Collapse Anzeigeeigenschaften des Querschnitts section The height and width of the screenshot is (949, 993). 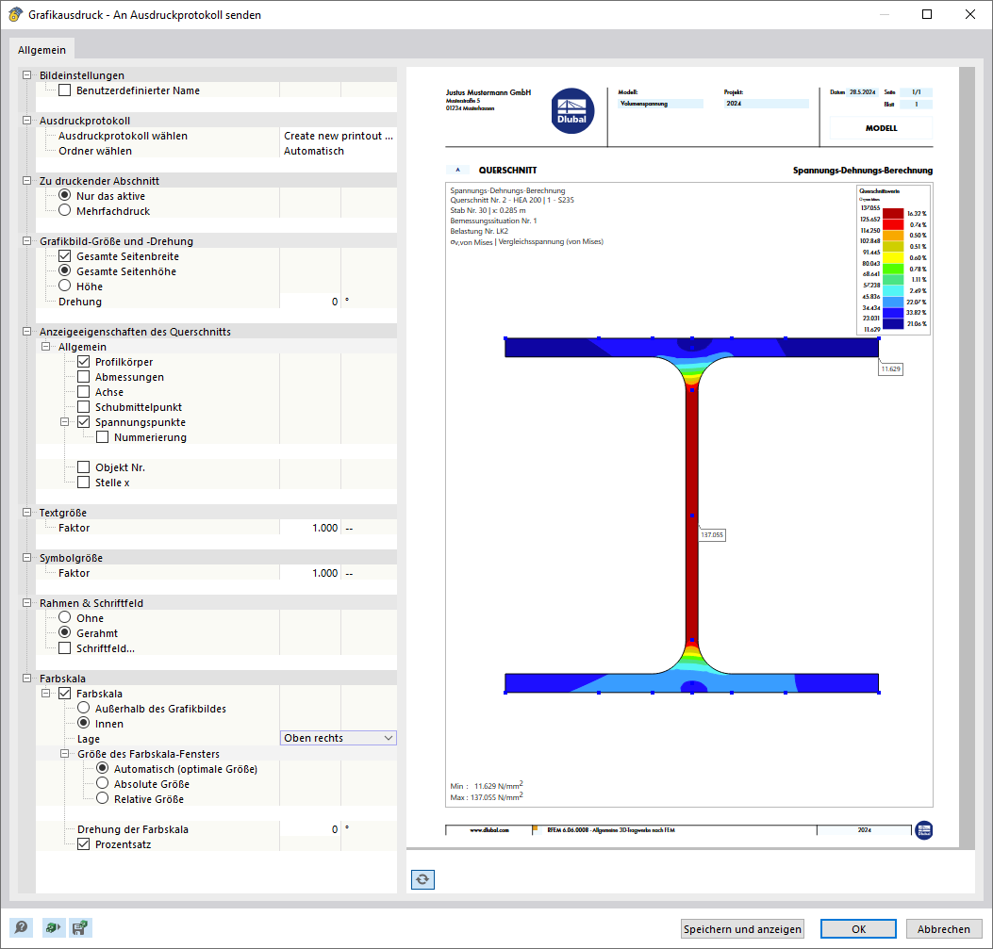pos(26,332)
